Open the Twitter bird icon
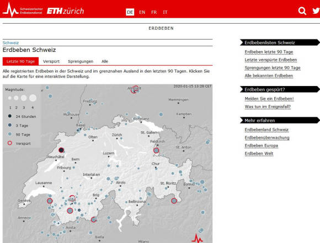Screen dimensions: 320x243 [316, 10]
